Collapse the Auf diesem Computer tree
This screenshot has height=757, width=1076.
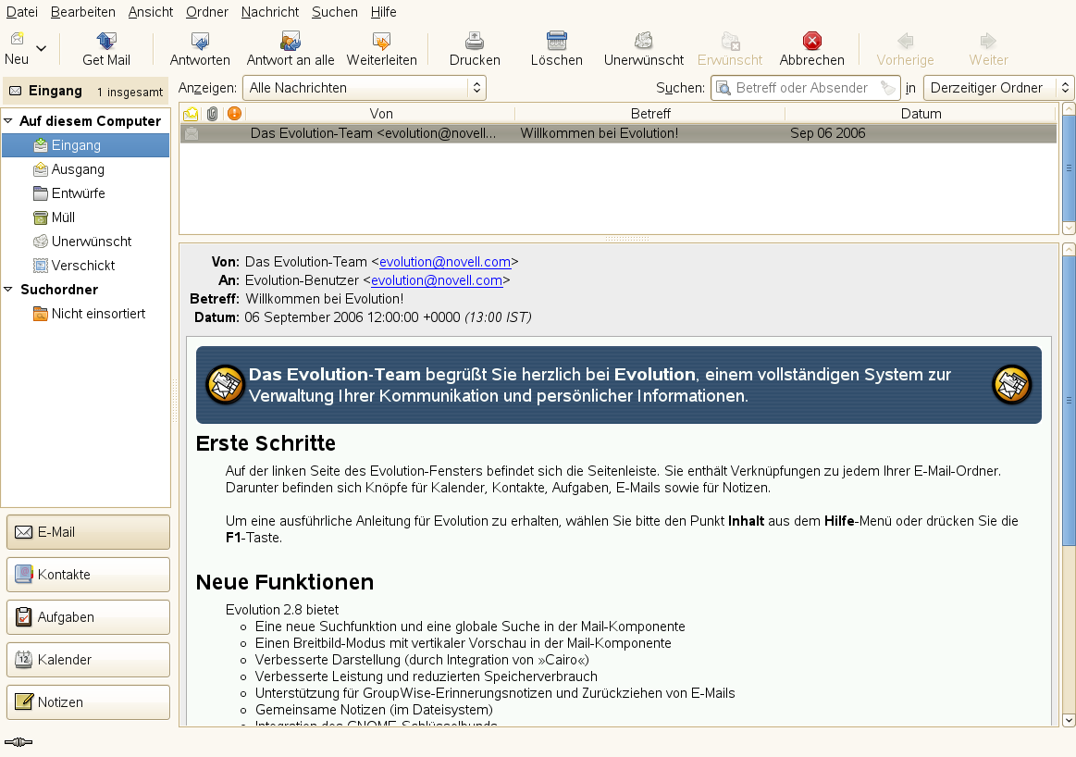click(x=8, y=121)
